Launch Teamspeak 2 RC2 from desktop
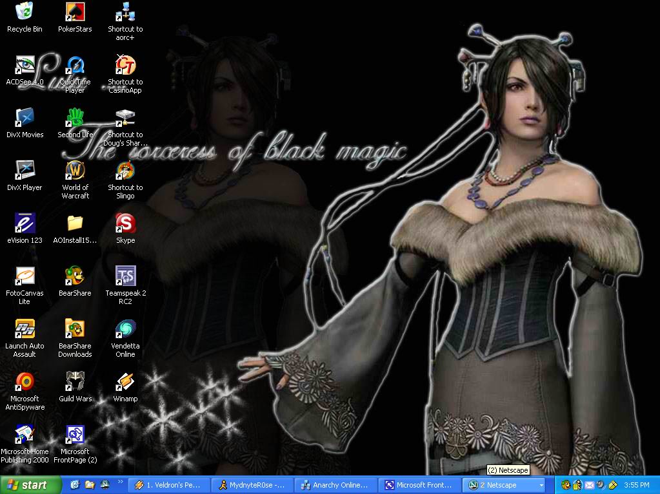The image size is (660, 494). point(125,277)
